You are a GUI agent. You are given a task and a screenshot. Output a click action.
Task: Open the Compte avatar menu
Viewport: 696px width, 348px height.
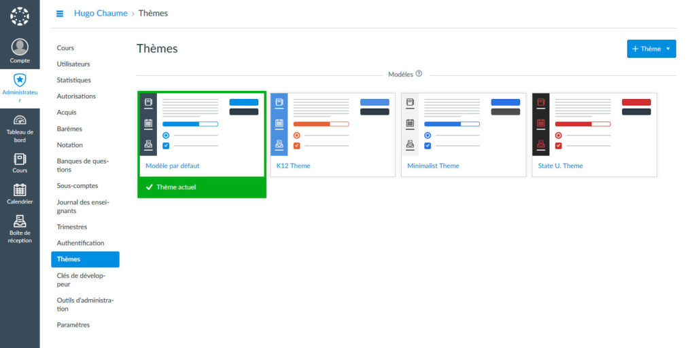(x=20, y=47)
